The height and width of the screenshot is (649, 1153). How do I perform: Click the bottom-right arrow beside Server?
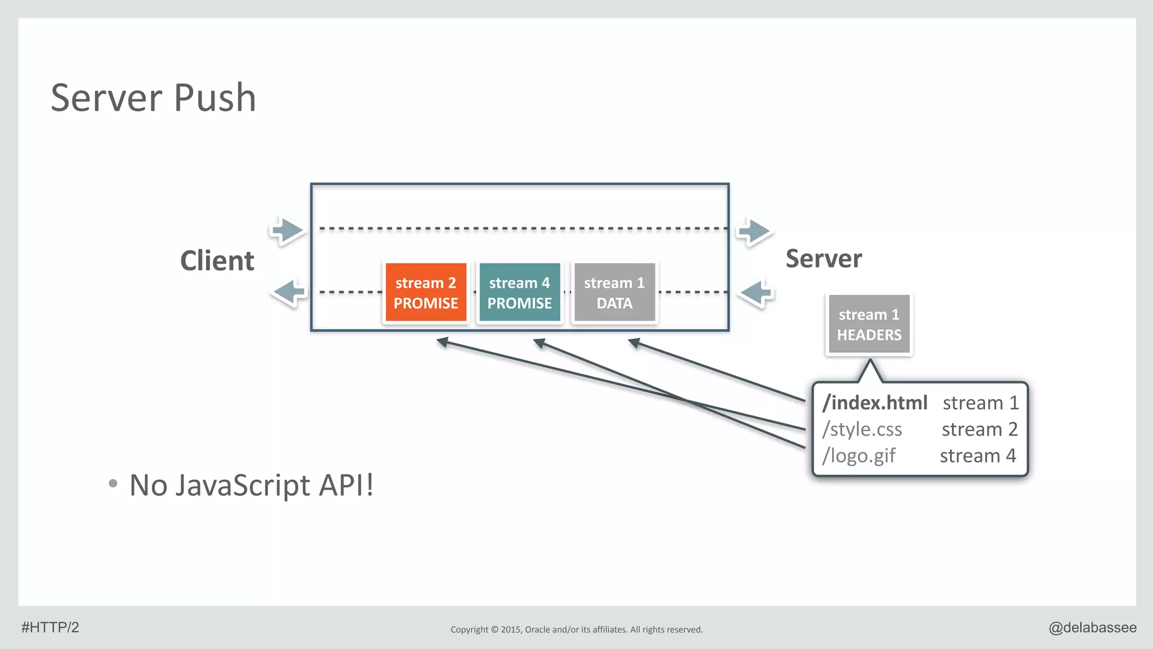pyautogui.click(x=756, y=293)
